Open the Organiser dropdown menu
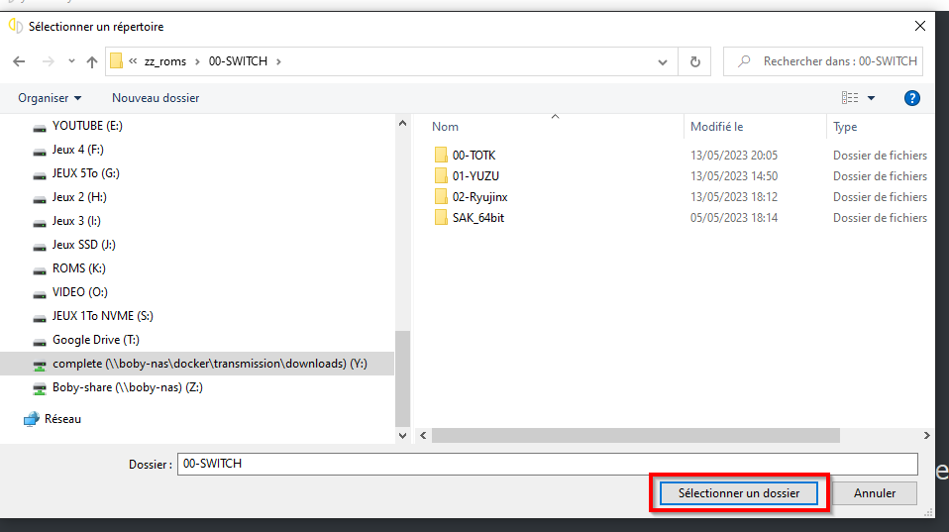Screen dimensions: 949x532 [x=50, y=98]
